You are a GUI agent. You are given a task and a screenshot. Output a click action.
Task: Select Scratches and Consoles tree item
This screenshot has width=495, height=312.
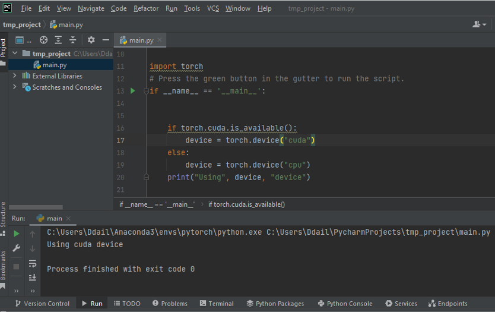[x=67, y=87]
